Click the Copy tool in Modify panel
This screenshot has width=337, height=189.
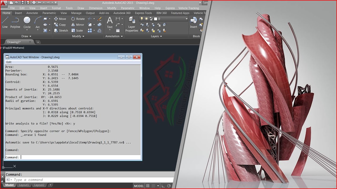coord(60,25)
